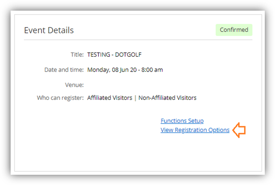This screenshot has width=275, height=185.
Task: Click the green Confirmed status badge
Action: pos(234,30)
